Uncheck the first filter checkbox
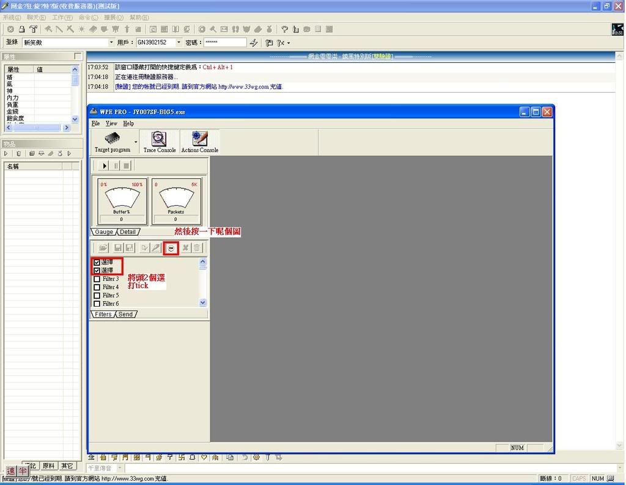 pos(97,262)
